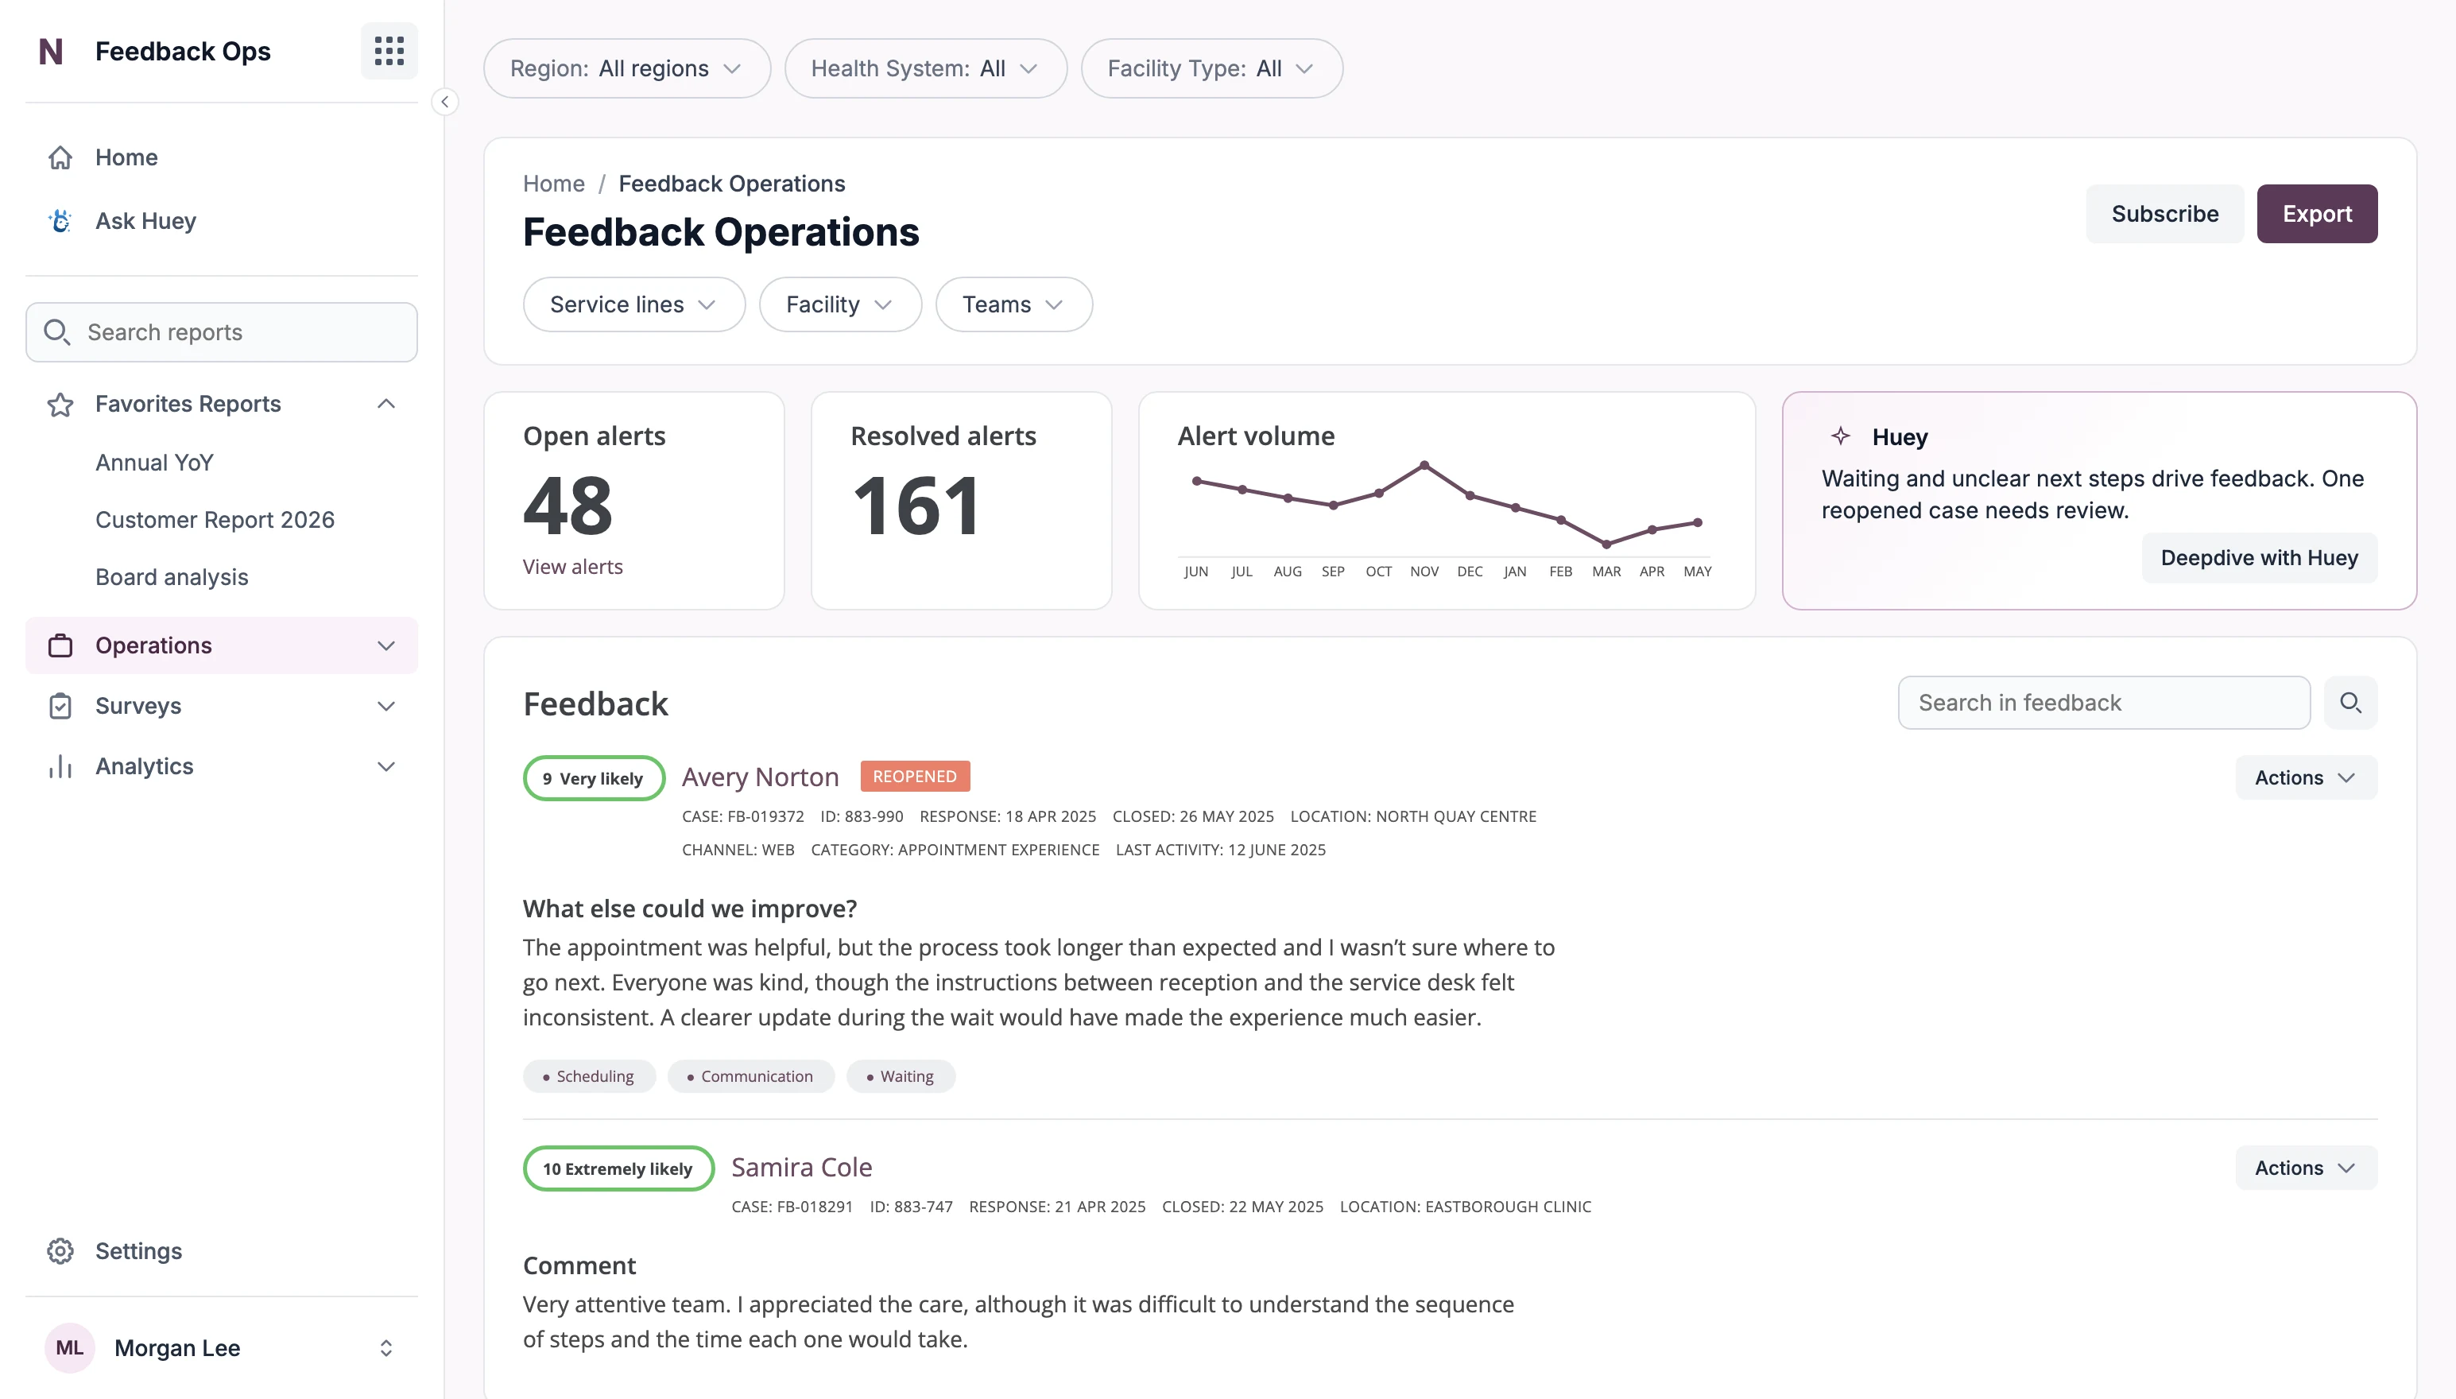Open the Facility Type filter dropdown
This screenshot has width=2456, height=1399.
(x=1212, y=68)
